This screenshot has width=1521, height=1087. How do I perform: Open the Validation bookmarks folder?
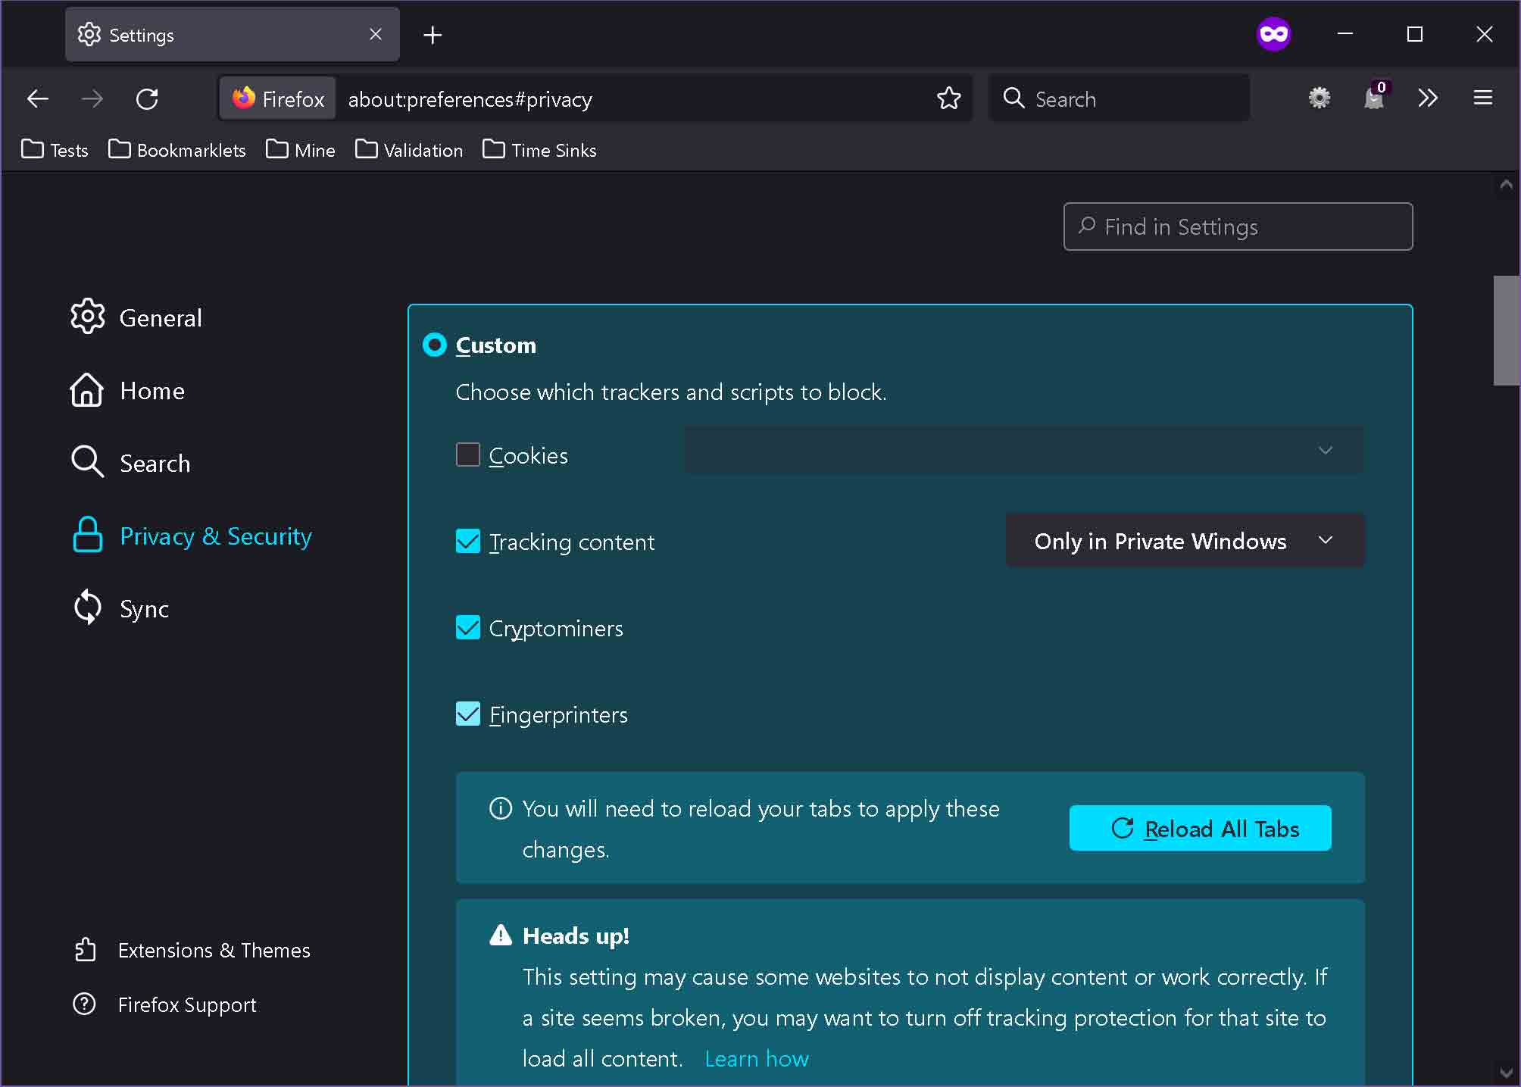point(409,150)
